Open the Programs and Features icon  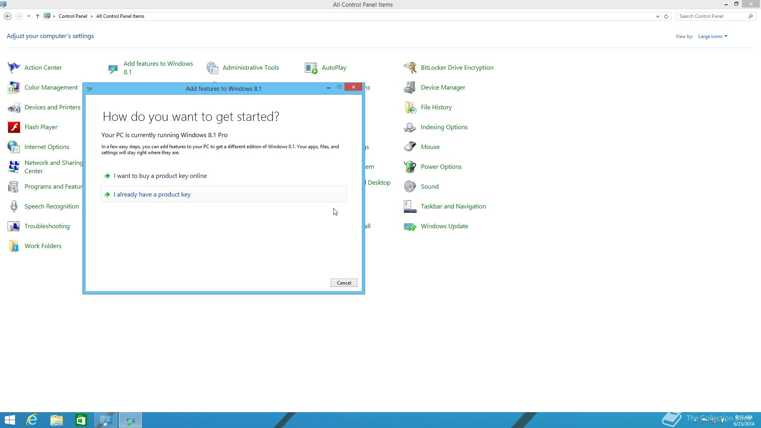coord(14,187)
